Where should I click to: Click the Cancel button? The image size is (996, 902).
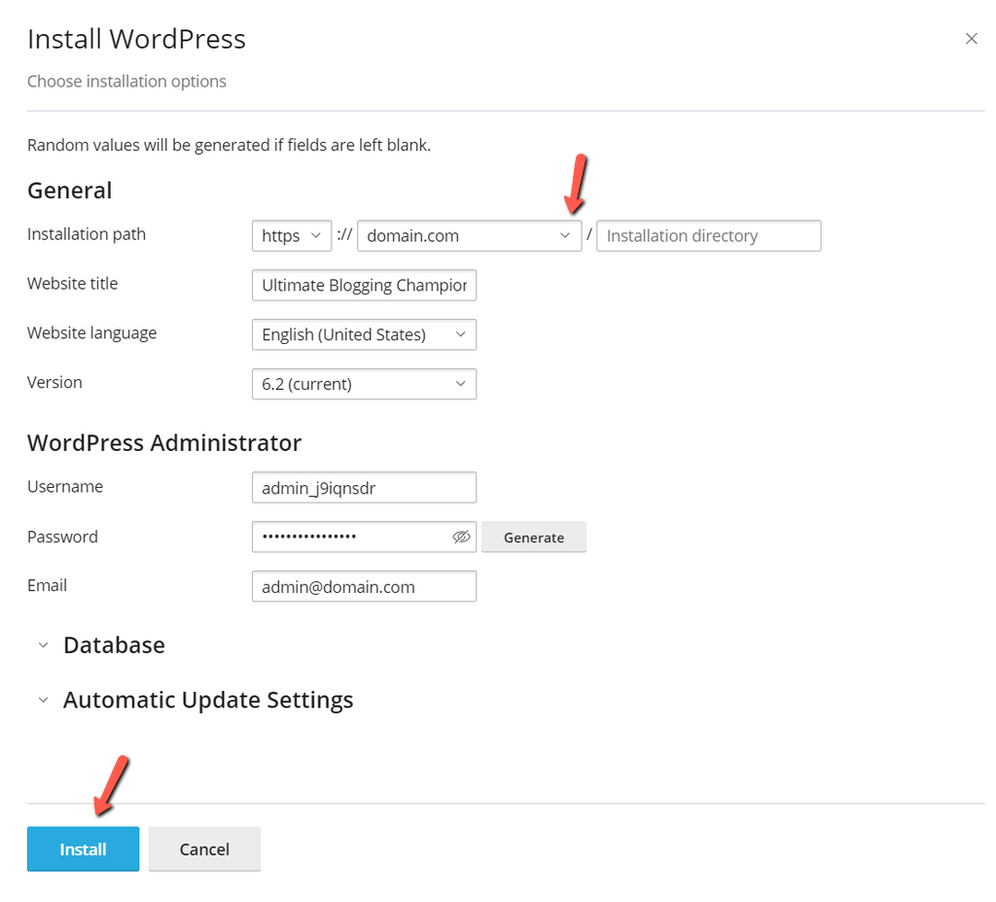coord(204,849)
